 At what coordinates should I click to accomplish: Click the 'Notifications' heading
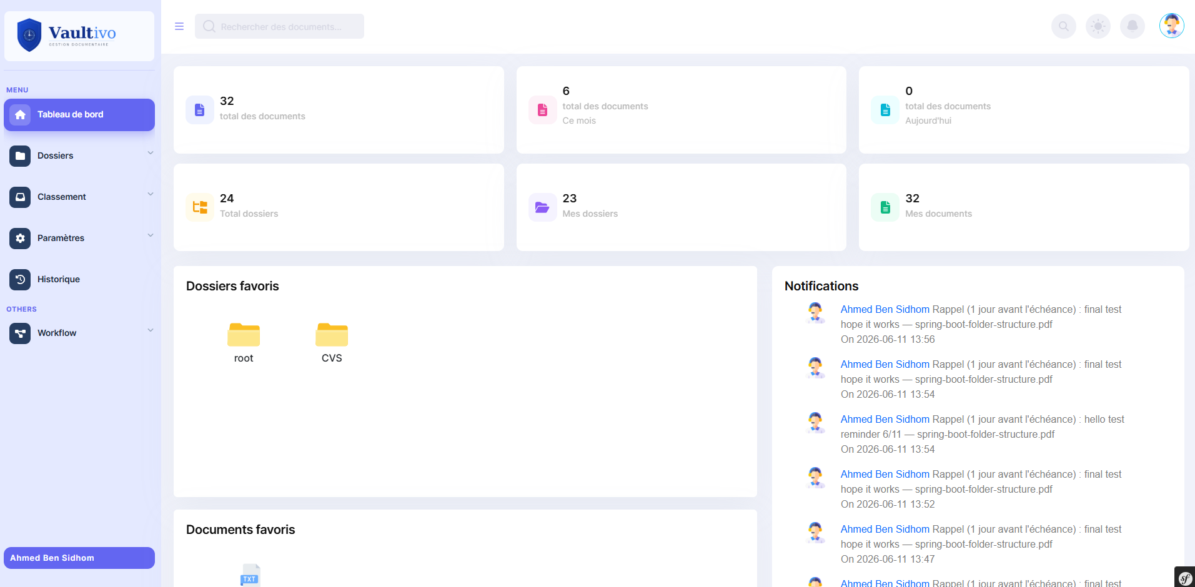coord(821,286)
